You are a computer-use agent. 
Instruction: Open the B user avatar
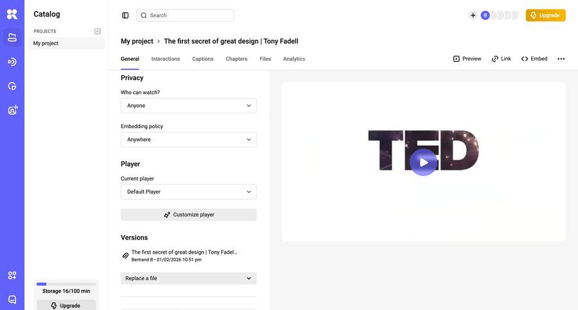(485, 15)
